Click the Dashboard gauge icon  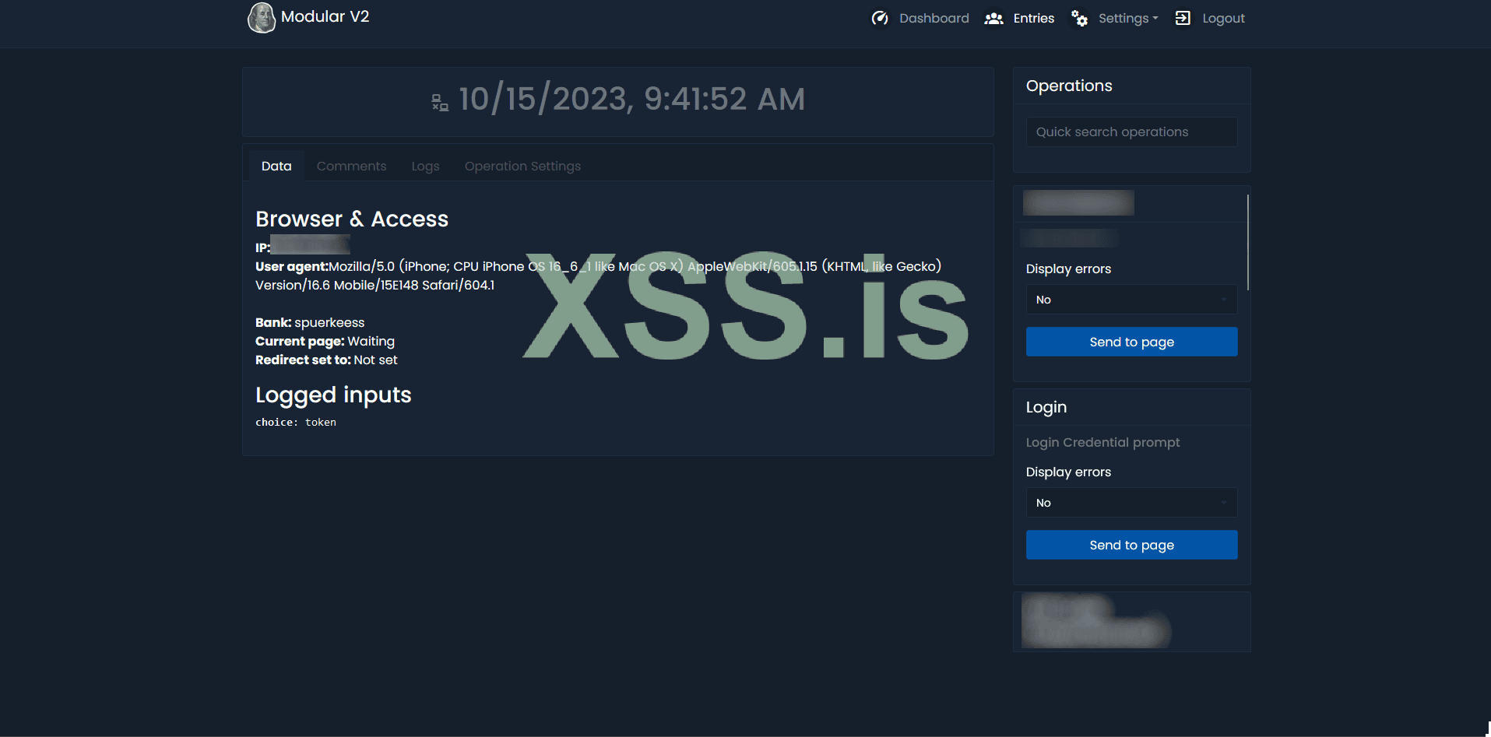point(880,18)
